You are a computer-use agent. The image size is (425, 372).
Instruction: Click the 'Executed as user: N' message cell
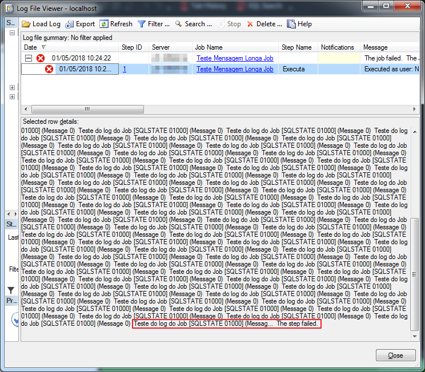pyautogui.click(x=390, y=69)
